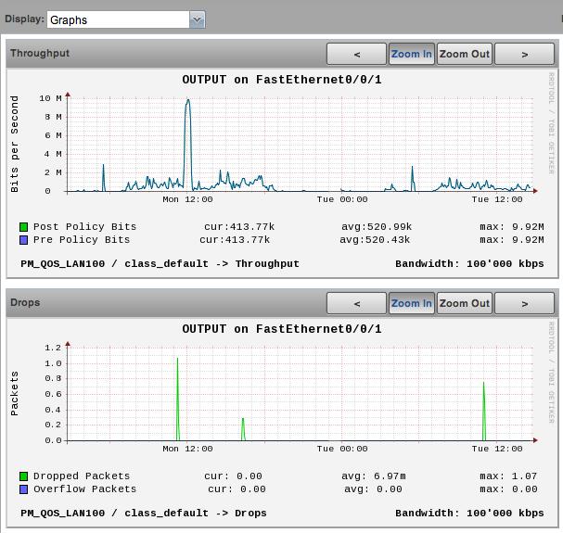Click the Drops panel header title

pos(25,302)
